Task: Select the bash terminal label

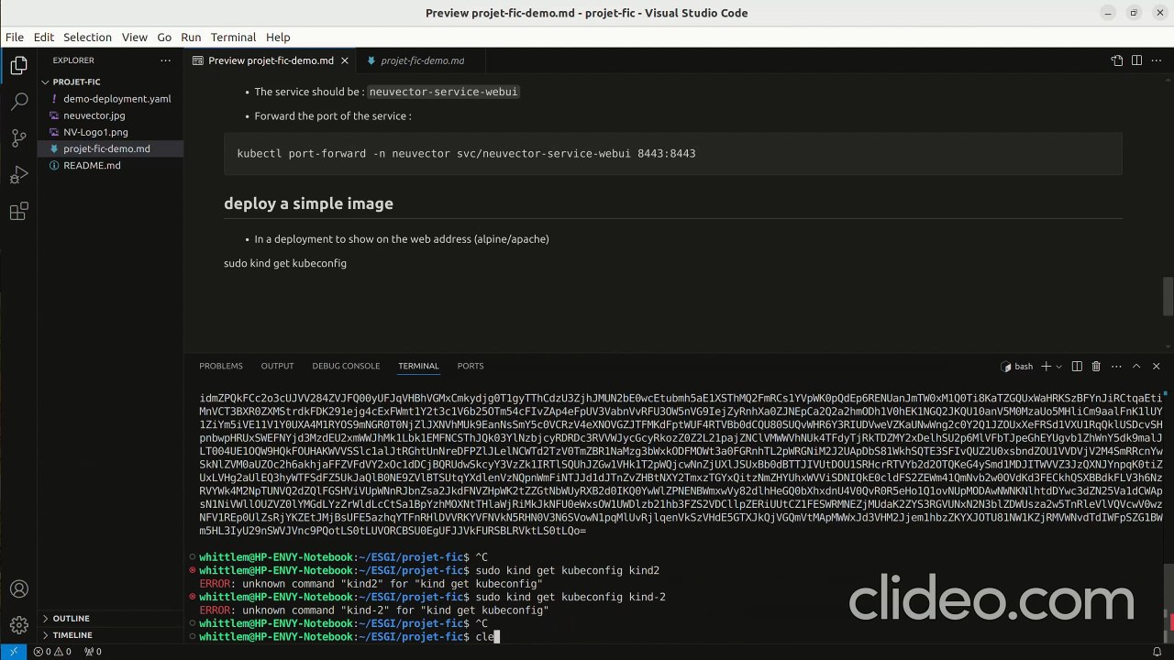Action: [x=1016, y=367]
